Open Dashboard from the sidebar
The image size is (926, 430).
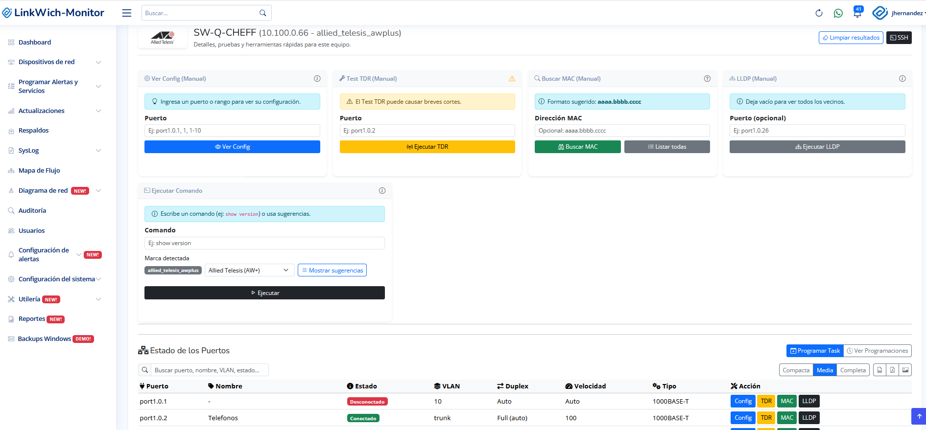pos(35,43)
